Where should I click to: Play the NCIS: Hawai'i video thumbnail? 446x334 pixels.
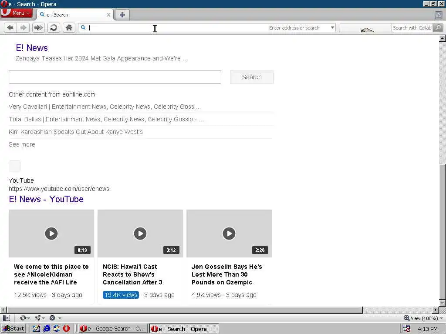(140, 234)
